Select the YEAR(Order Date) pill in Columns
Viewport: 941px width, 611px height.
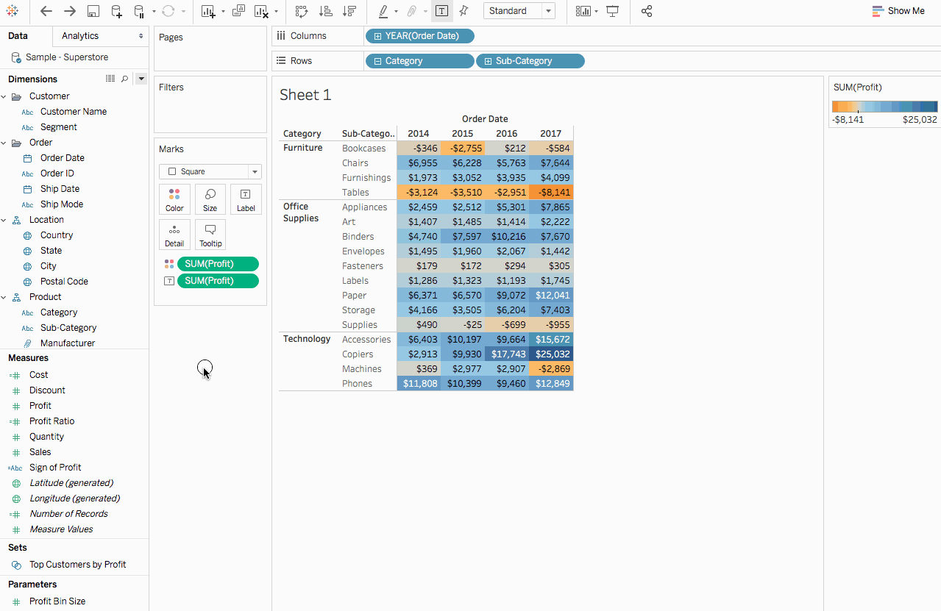pos(419,35)
